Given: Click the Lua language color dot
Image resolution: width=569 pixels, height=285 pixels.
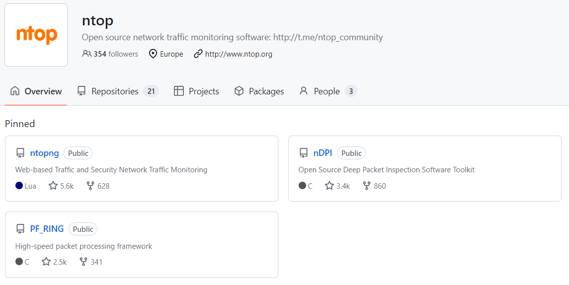Looking at the screenshot, I should [x=19, y=186].
